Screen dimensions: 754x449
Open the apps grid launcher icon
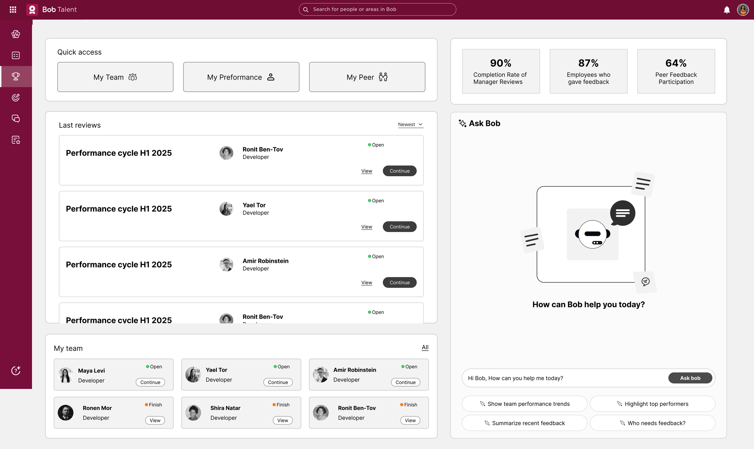tap(13, 10)
